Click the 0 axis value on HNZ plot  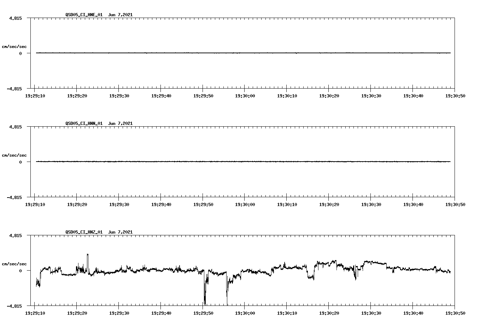21,271
